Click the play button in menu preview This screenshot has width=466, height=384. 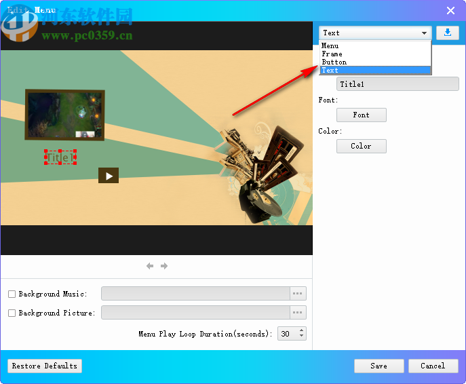coord(109,176)
